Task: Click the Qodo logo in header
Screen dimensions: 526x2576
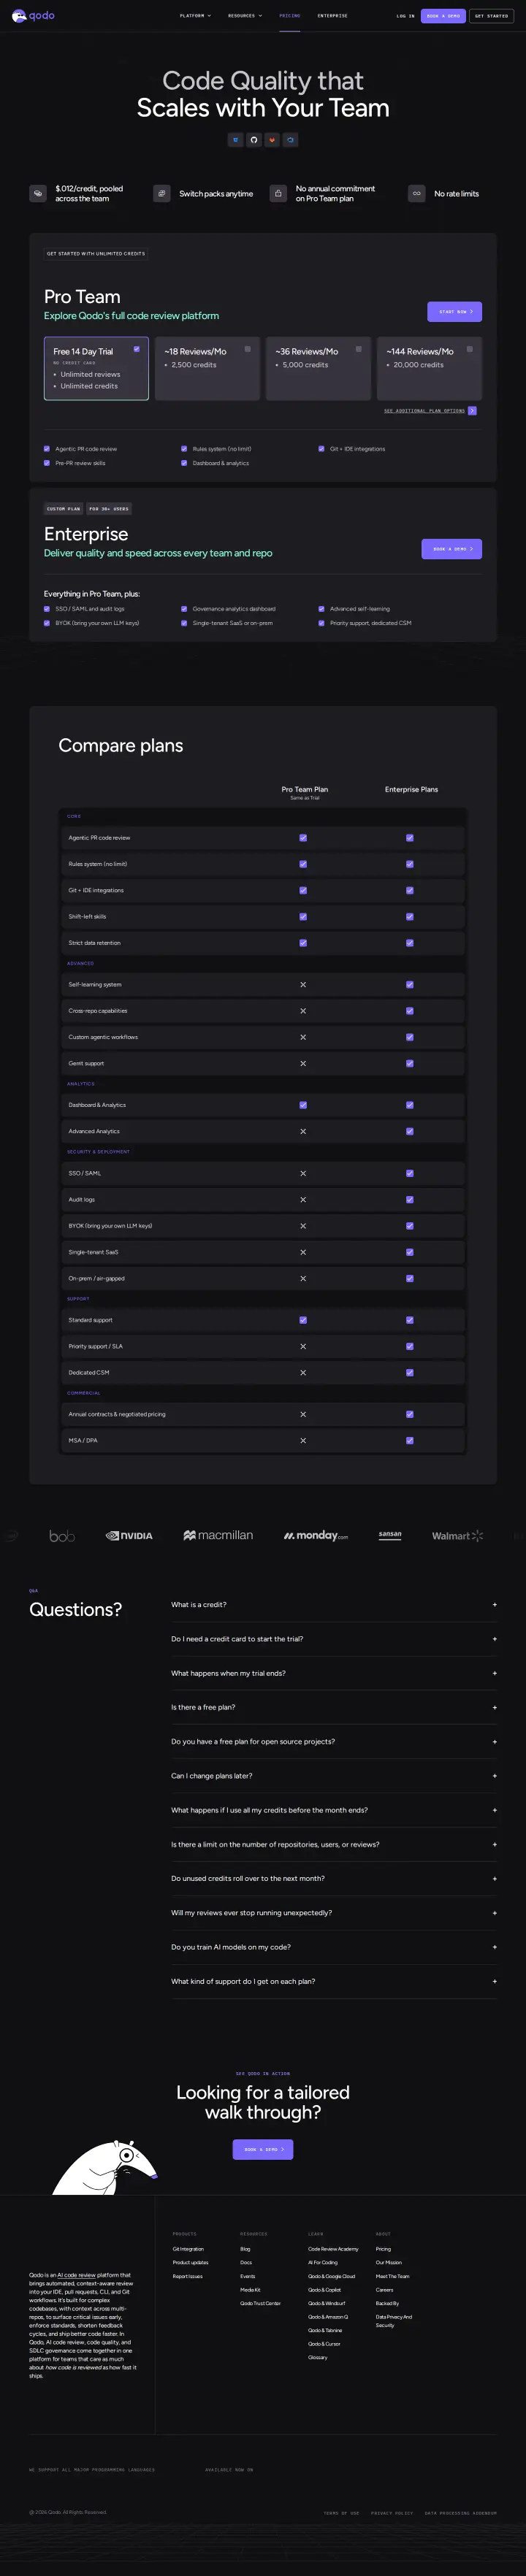Action: 33,16
